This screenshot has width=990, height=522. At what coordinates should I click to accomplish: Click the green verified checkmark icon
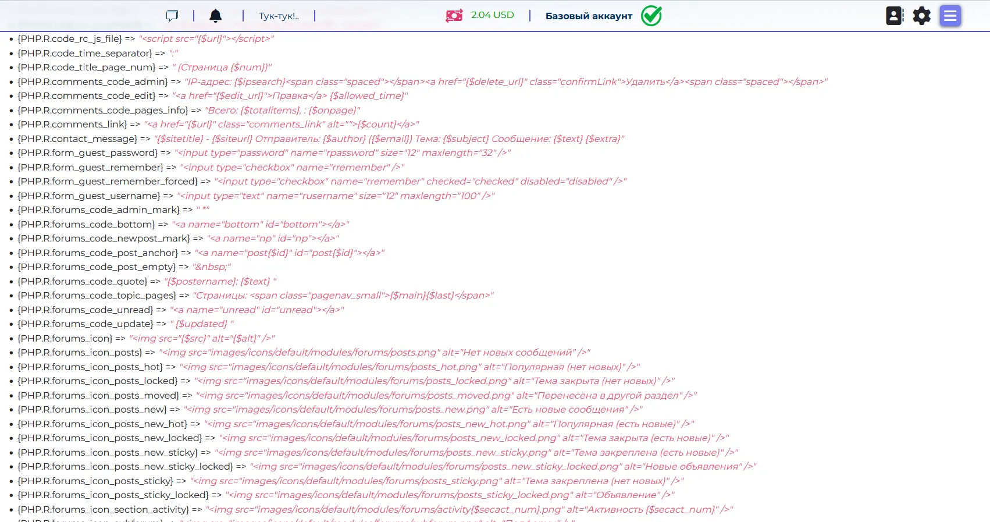point(651,16)
